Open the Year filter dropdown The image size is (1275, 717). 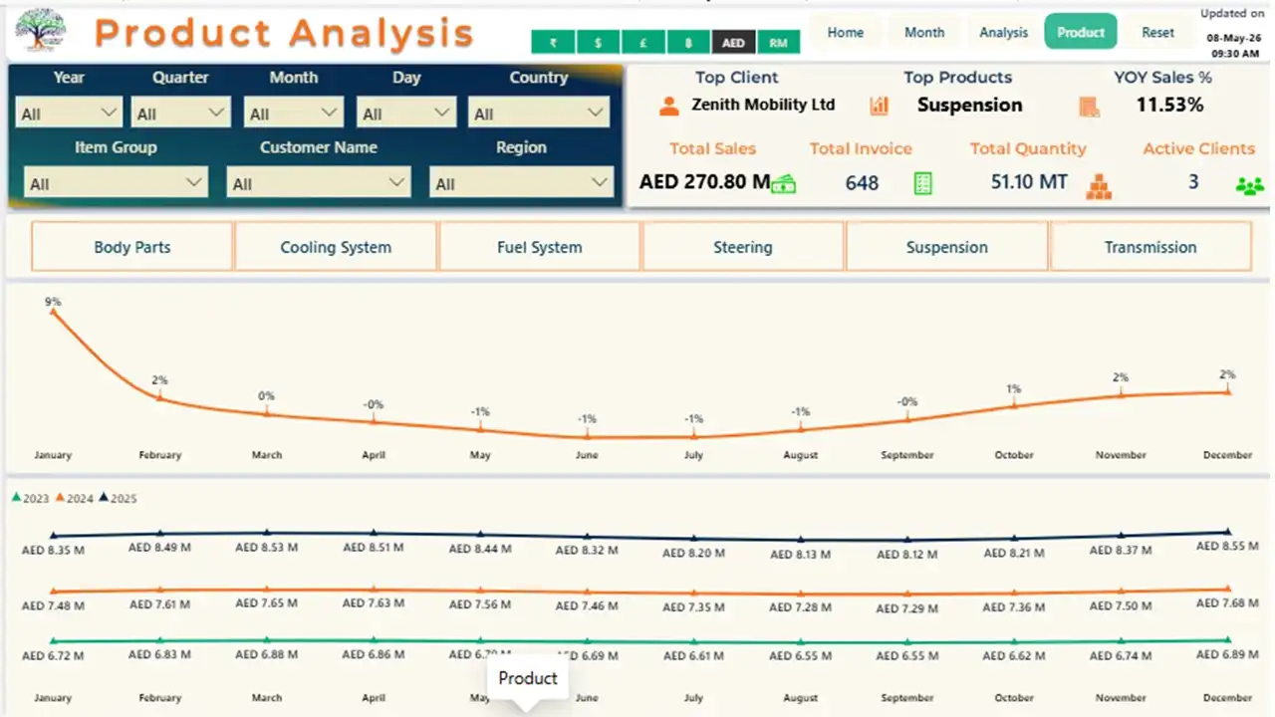click(x=69, y=114)
